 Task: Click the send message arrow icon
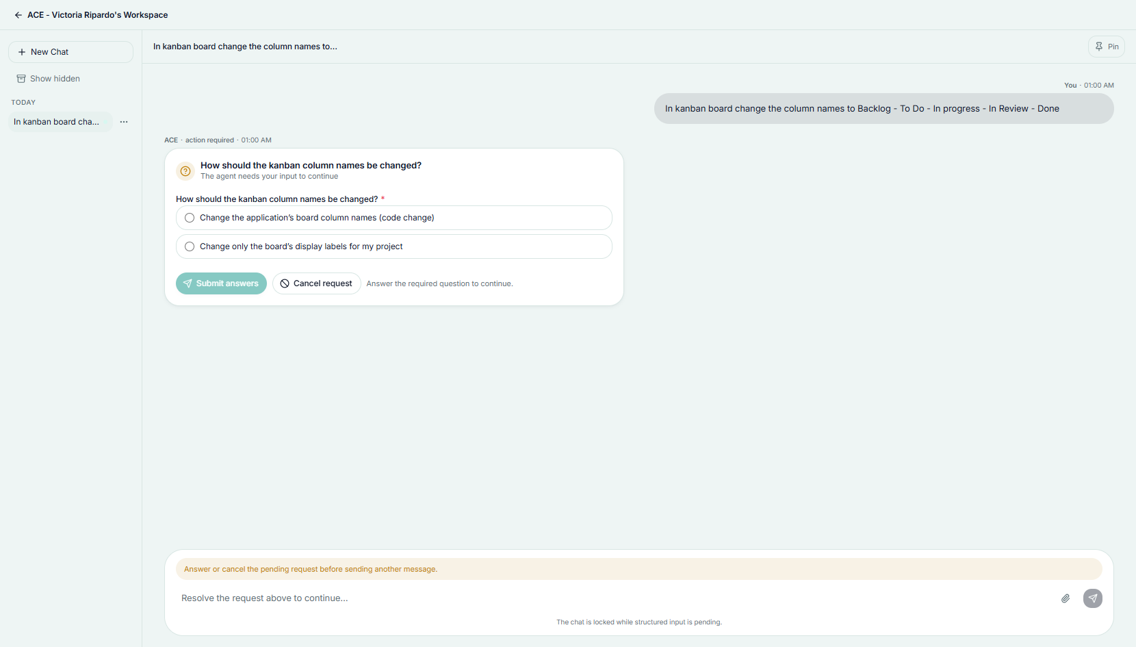(x=1093, y=598)
